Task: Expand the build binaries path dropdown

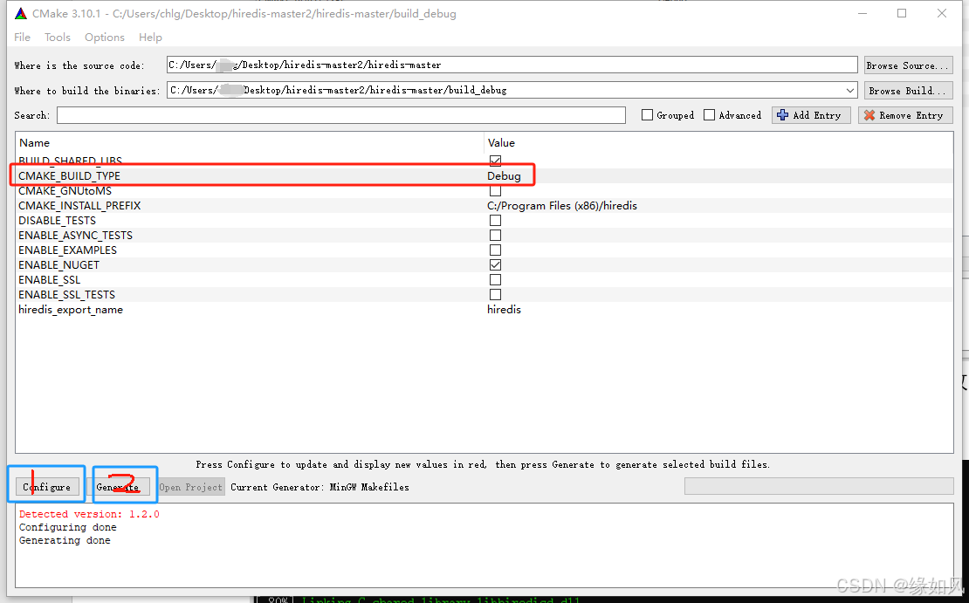Action: (x=850, y=90)
